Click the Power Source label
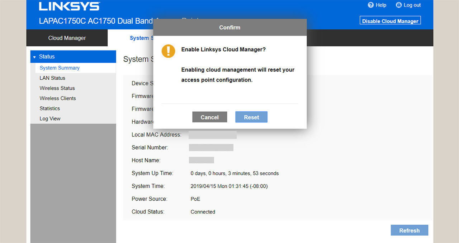The height and width of the screenshot is (243, 459). tap(149, 199)
